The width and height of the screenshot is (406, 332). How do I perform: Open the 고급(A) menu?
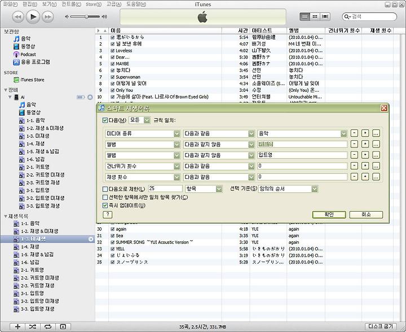pos(114,4)
